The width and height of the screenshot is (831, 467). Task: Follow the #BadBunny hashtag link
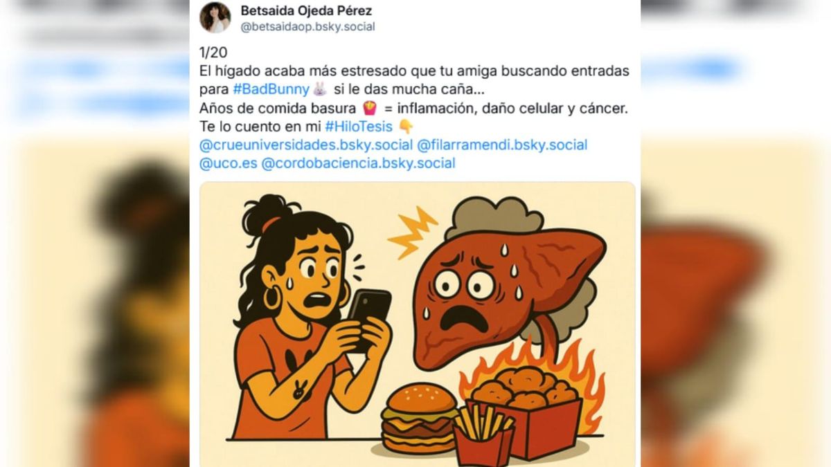[x=272, y=89]
